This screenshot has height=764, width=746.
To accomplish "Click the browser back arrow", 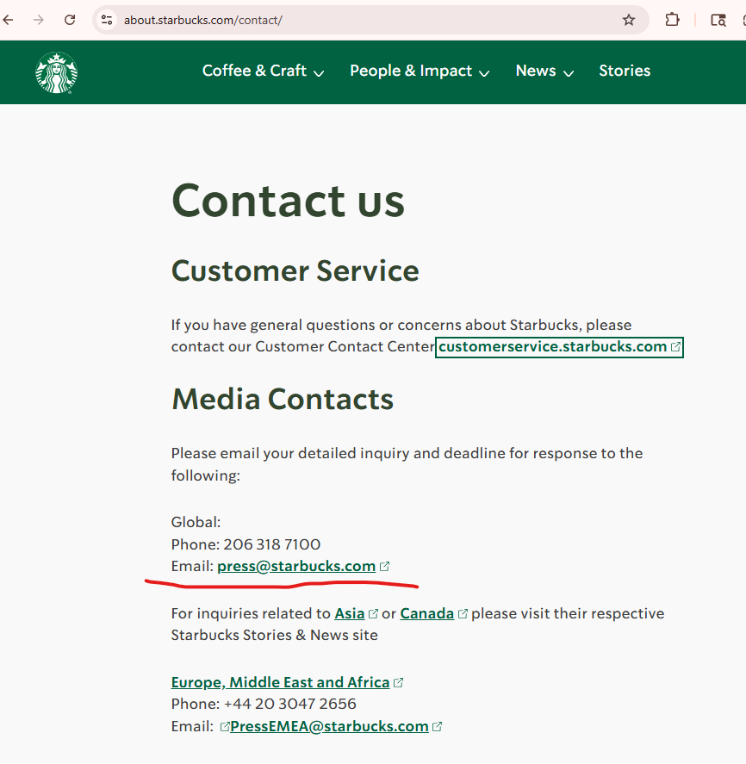I will pyautogui.click(x=8, y=20).
